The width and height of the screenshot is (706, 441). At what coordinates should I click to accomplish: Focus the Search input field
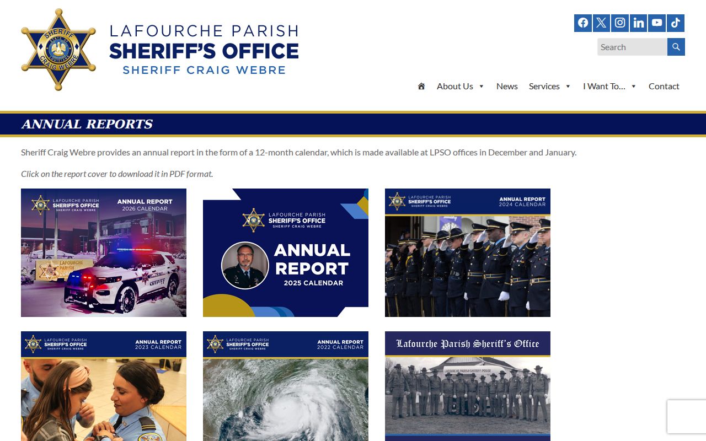tap(632, 47)
